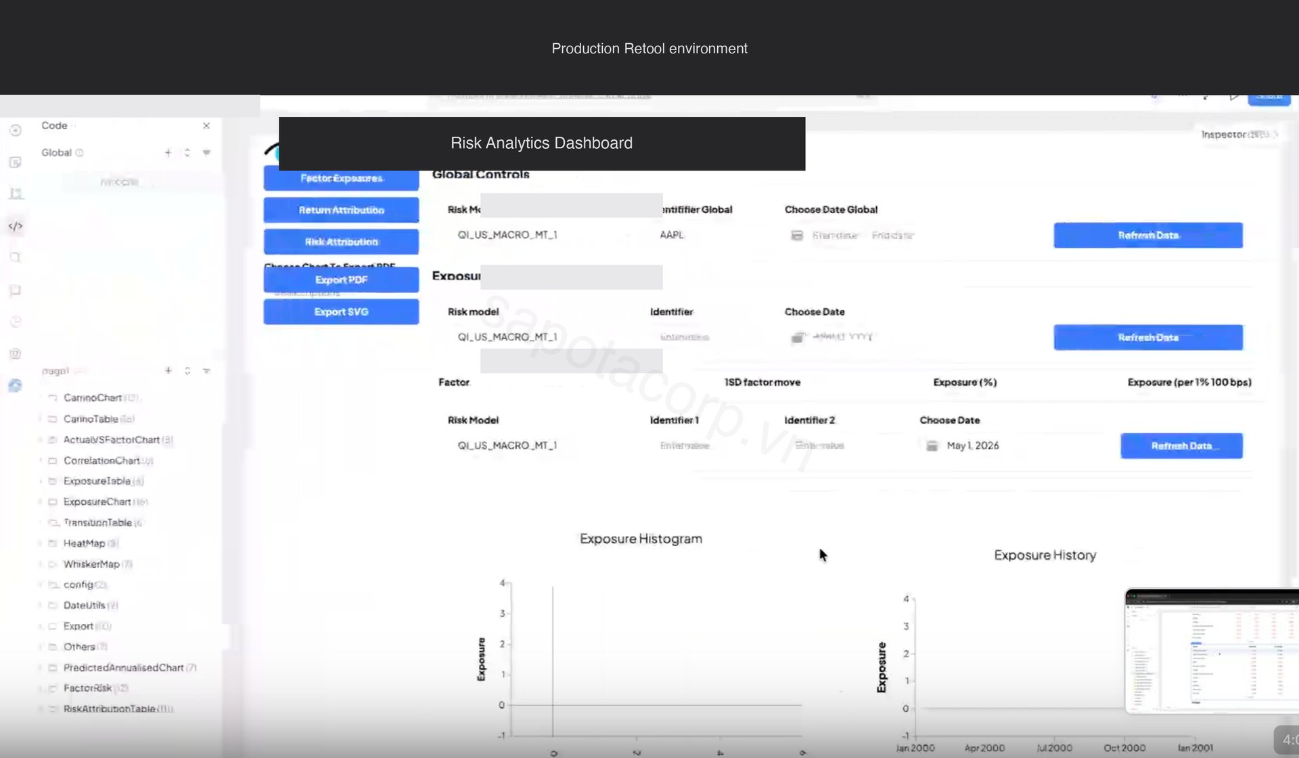Expand the ExposureTable folder
The height and width of the screenshot is (758, 1299).
point(97,481)
